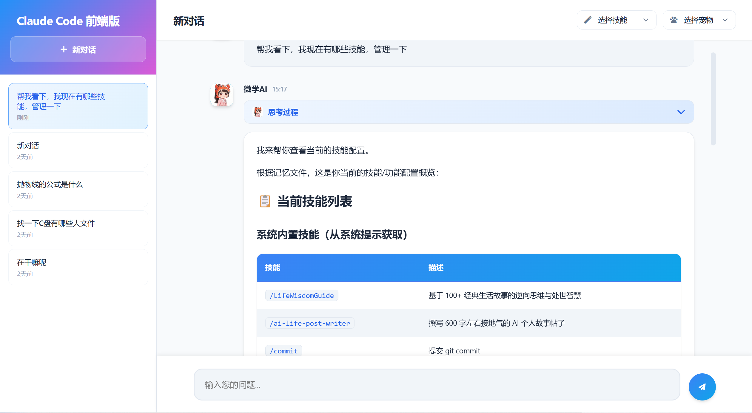Select the active 帮我看下 conversation item
752x413 pixels.
78,106
